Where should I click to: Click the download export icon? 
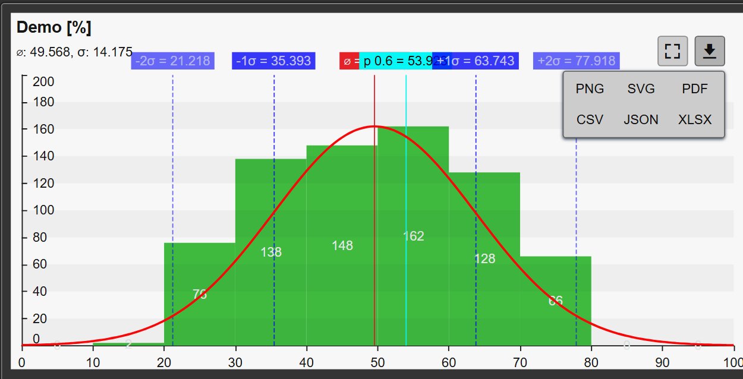(710, 51)
